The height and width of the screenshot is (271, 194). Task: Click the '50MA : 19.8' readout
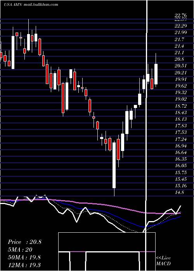(24, 257)
